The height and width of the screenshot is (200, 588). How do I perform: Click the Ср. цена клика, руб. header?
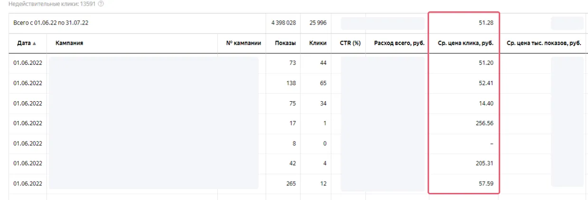point(465,43)
